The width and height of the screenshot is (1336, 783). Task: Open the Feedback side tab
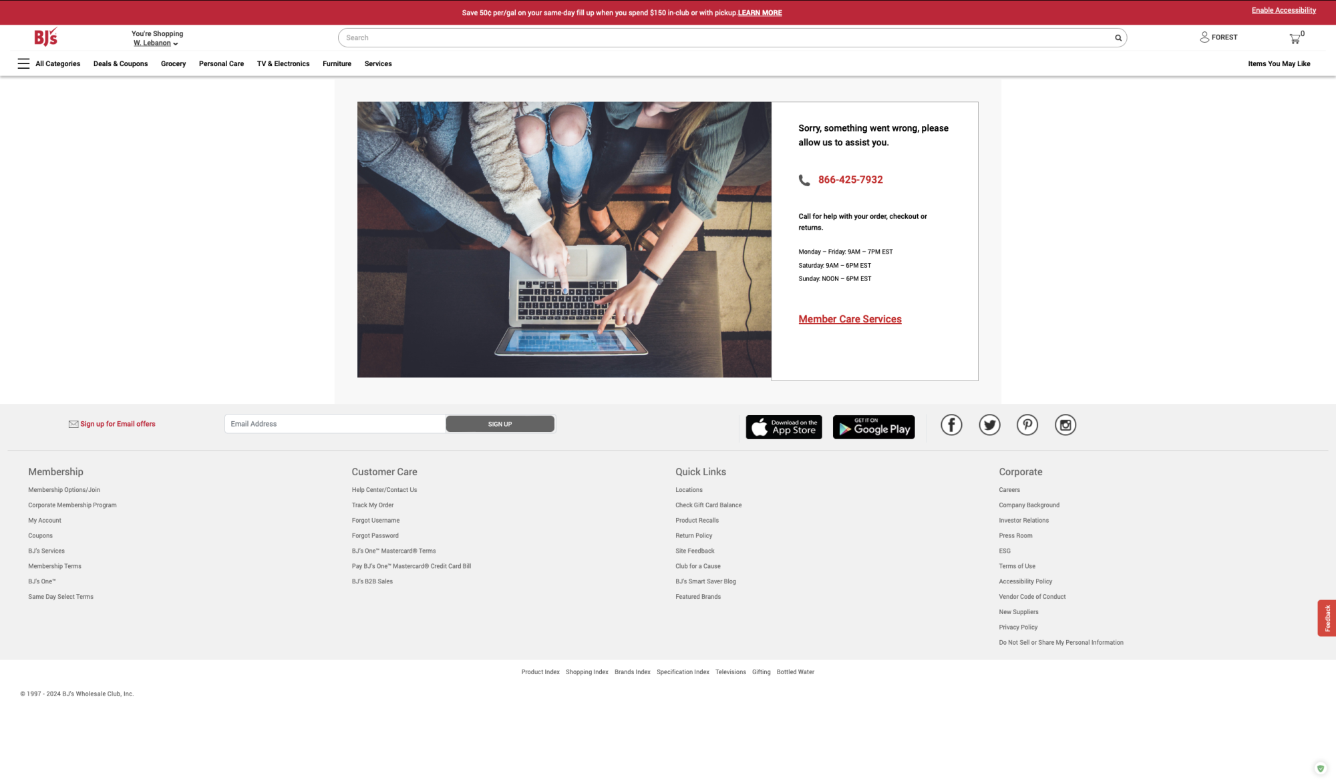pyautogui.click(x=1327, y=618)
